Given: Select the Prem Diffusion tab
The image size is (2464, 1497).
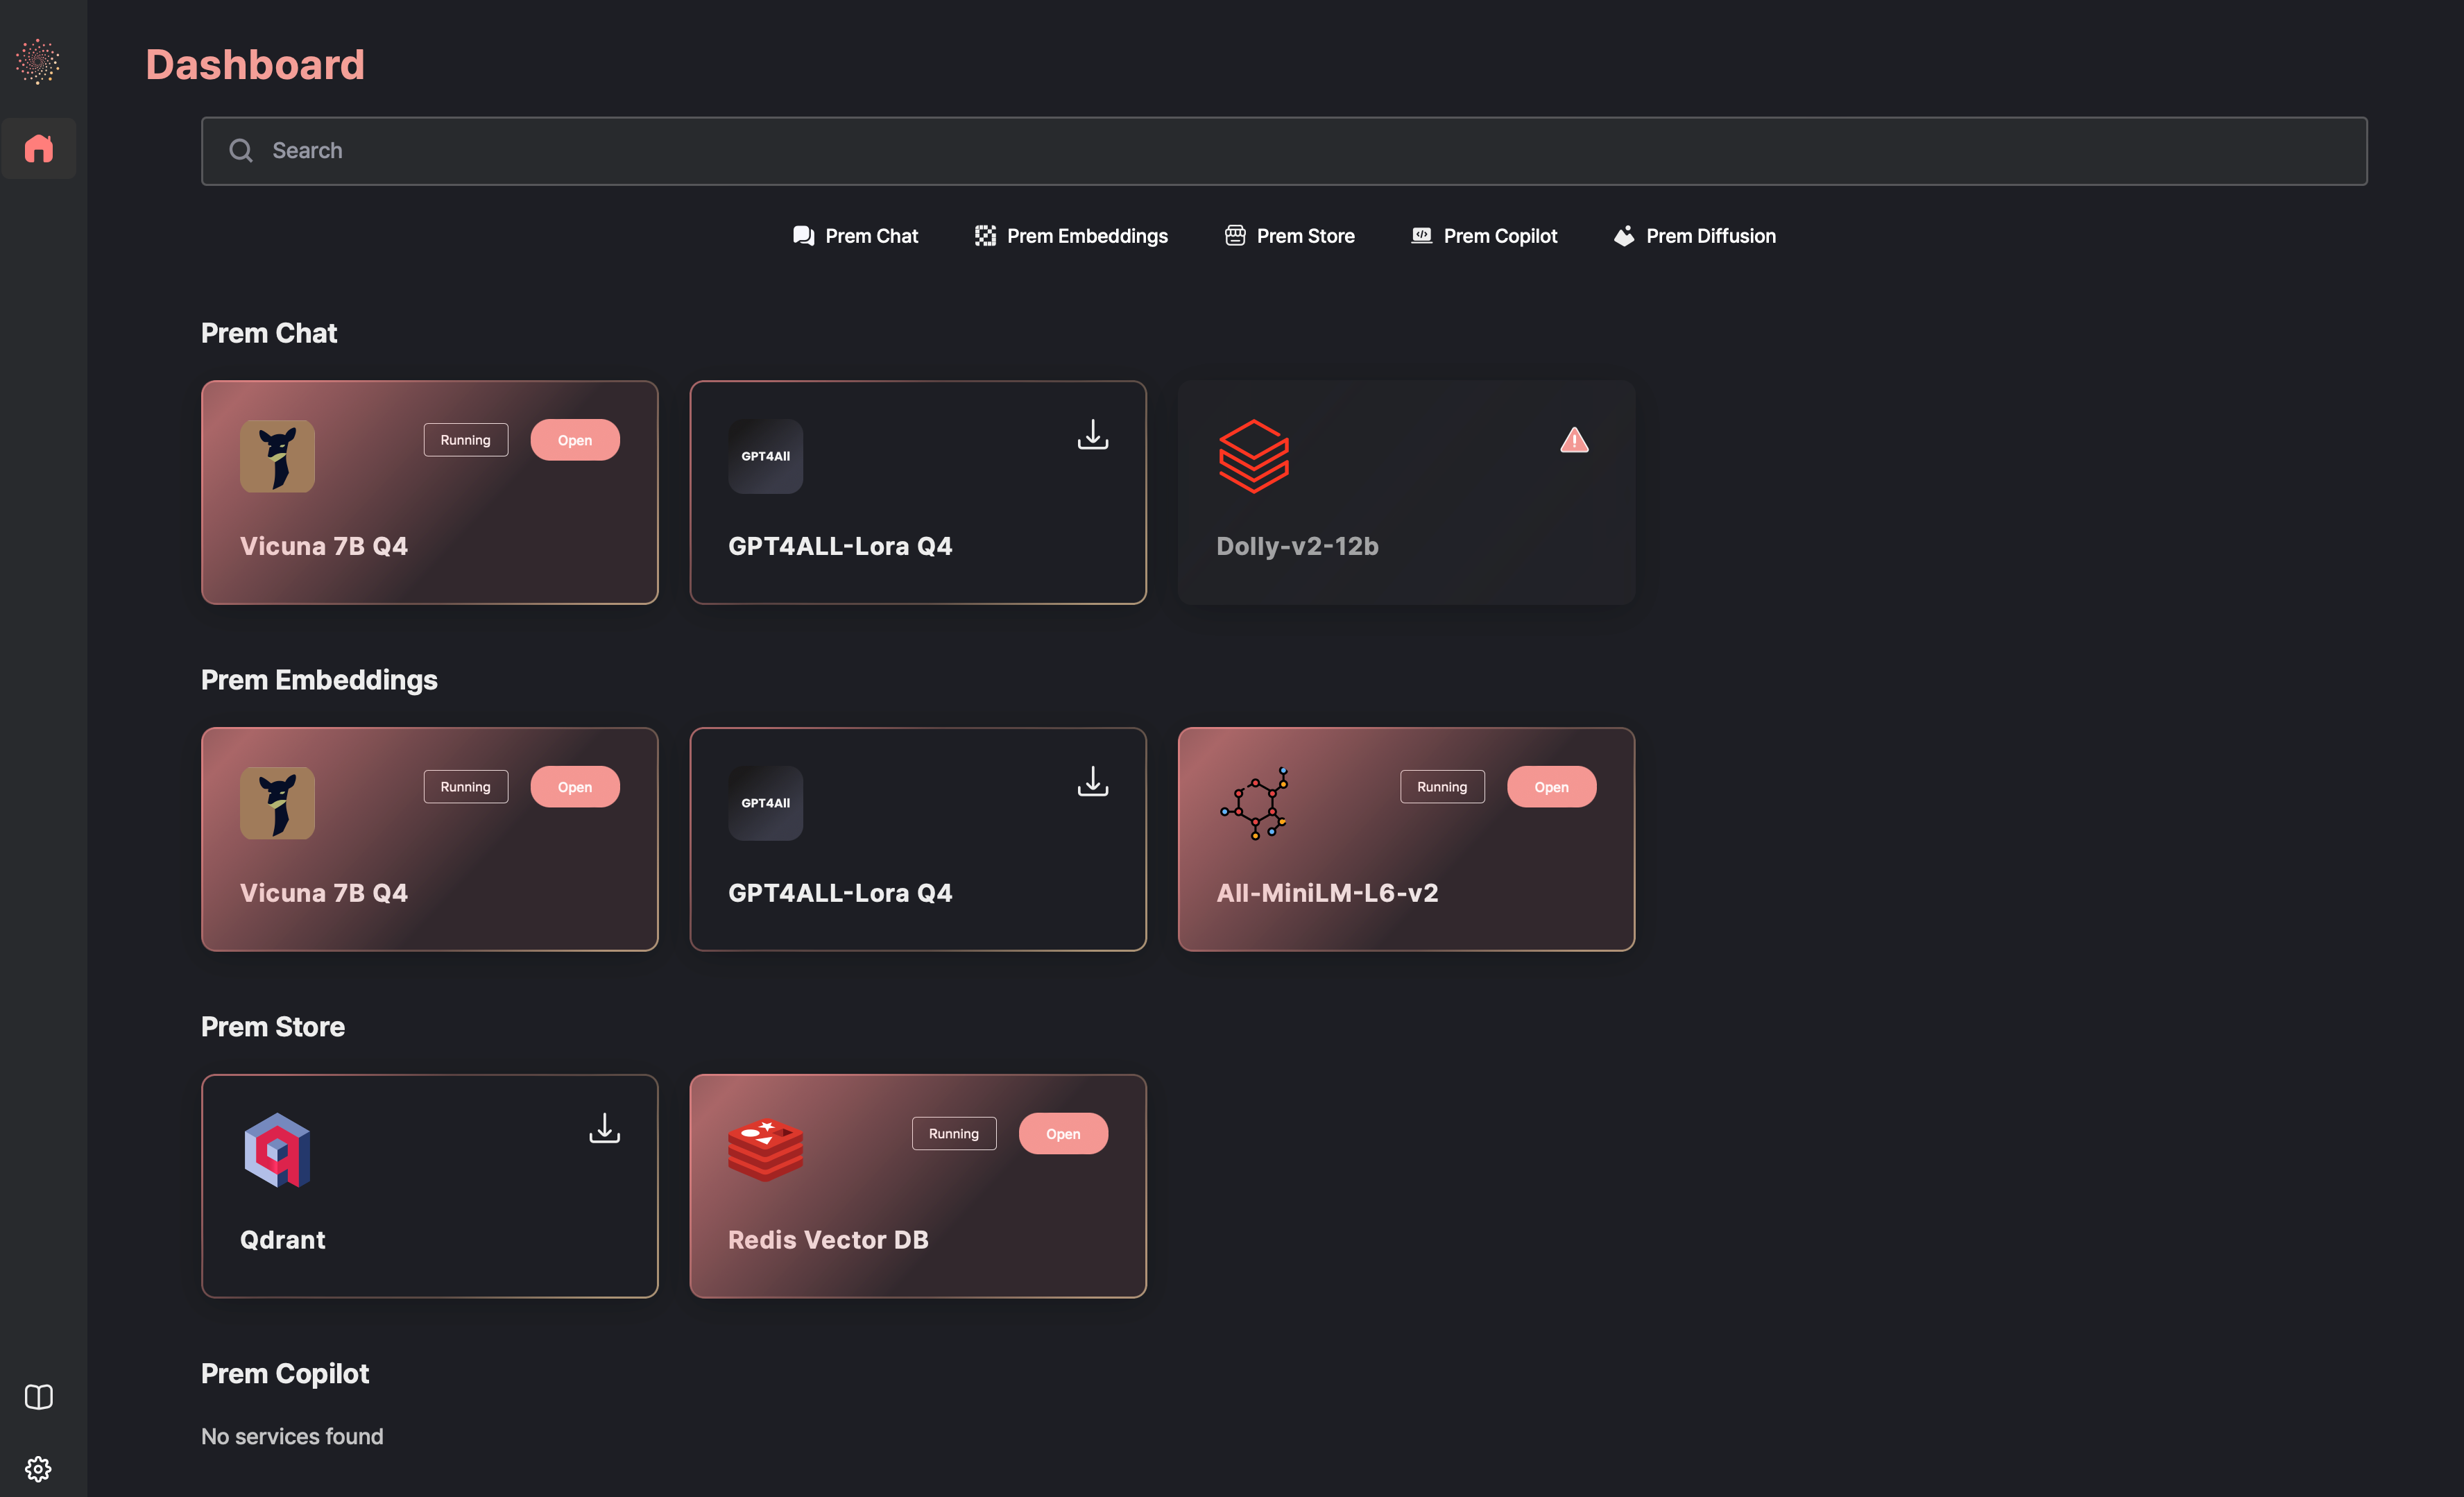Looking at the screenshot, I should coord(1694,236).
